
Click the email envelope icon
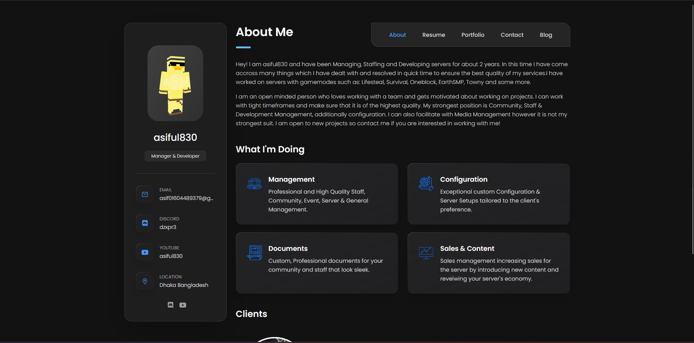[x=145, y=194]
